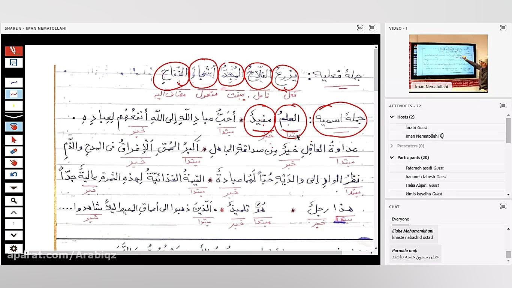Collapse the pen tools with the white chevron
512x288 pixels.
[x=14, y=116]
